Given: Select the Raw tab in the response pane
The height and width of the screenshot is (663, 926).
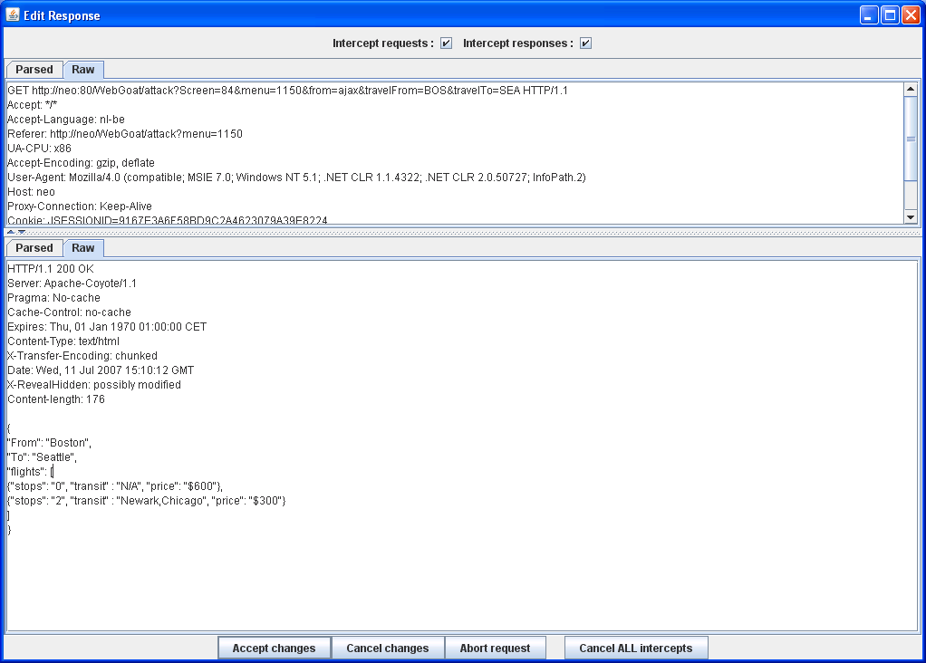Looking at the screenshot, I should click(83, 248).
